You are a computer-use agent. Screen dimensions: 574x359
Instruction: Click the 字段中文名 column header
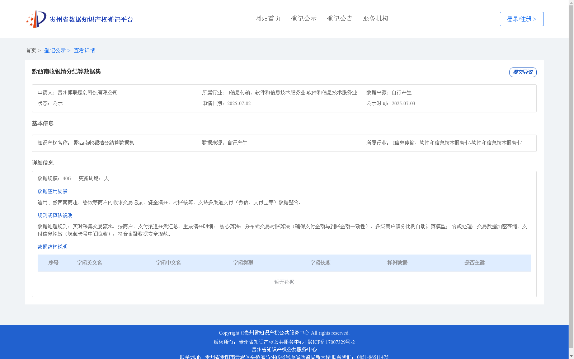point(169,263)
